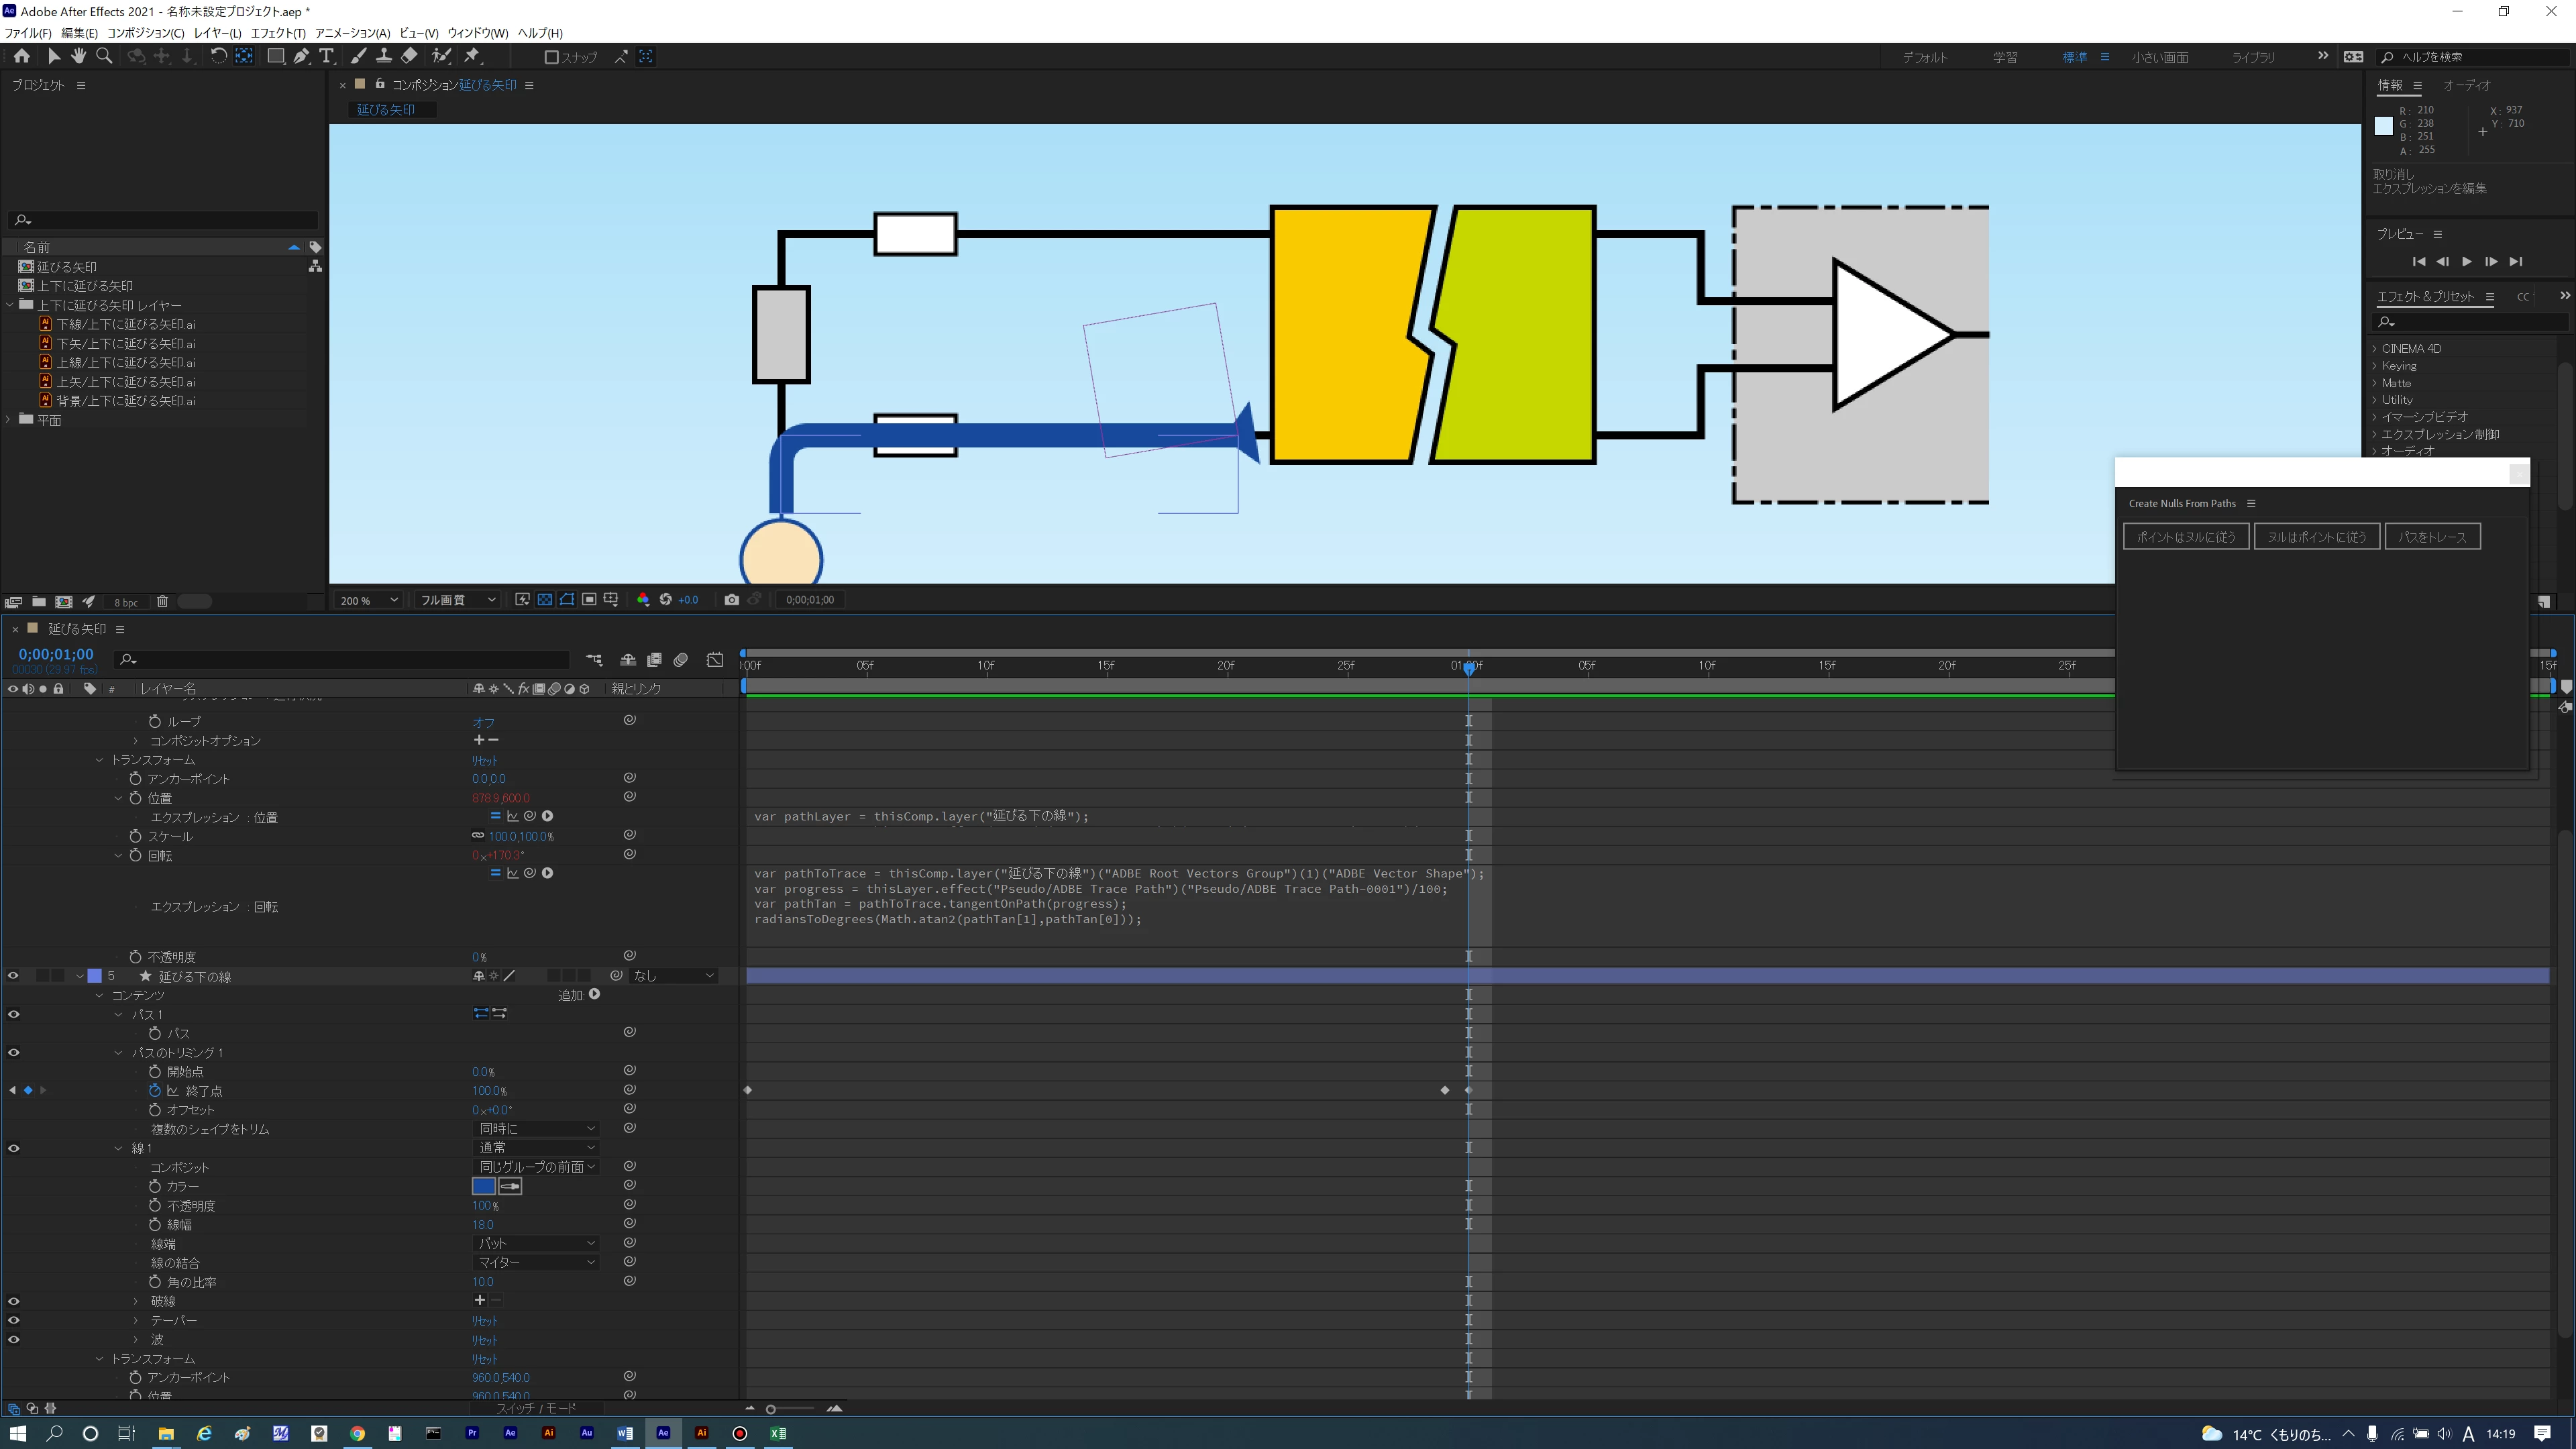This screenshot has height=1449, width=2576.
Task: Toggle visibility of パスのトリミング 1
Action: pyautogui.click(x=13, y=1052)
